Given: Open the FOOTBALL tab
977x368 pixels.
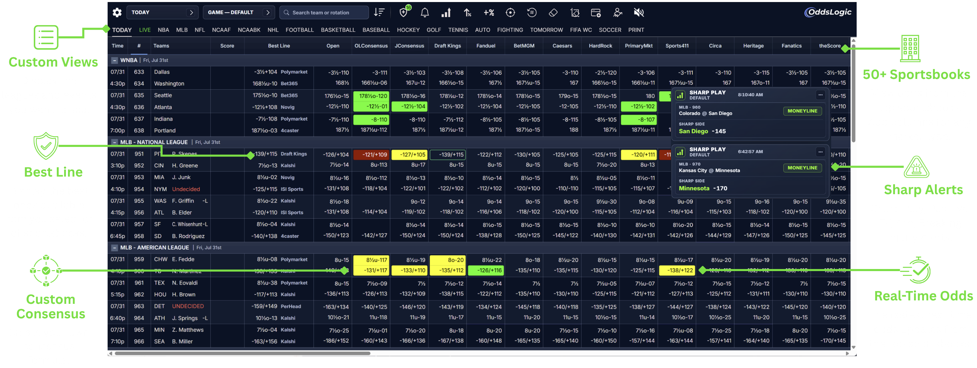Looking at the screenshot, I should coord(299,30).
